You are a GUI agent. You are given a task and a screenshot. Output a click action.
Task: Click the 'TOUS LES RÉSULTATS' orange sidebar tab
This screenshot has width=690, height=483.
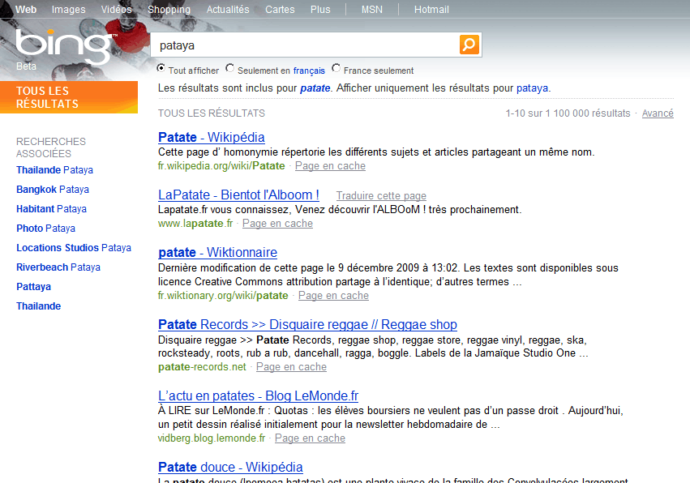pyautogui.click(x=69, y=97)
